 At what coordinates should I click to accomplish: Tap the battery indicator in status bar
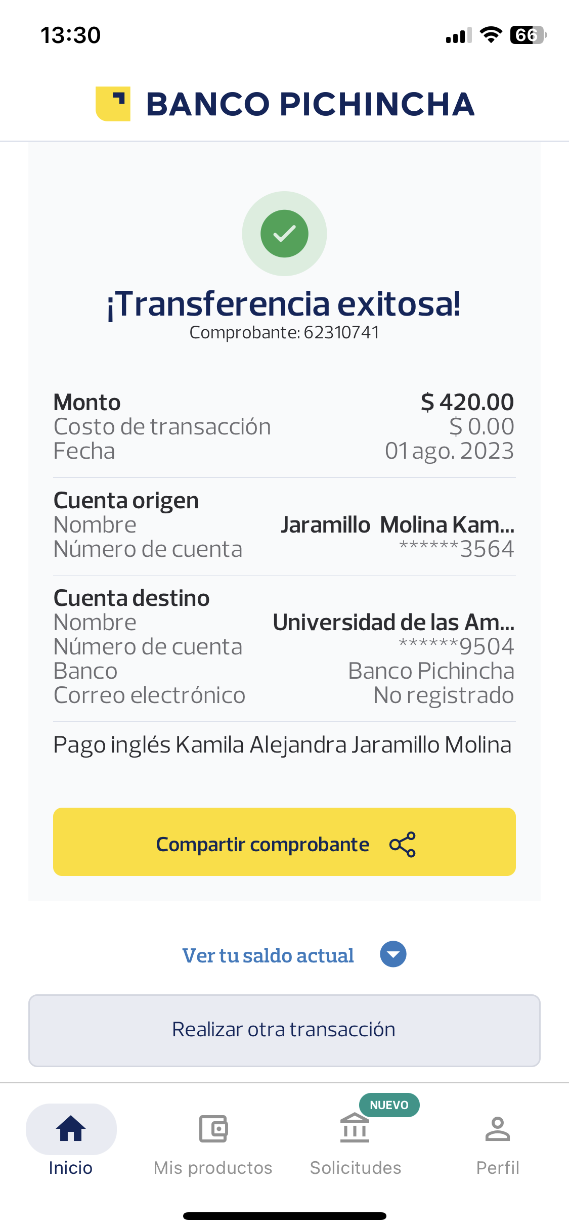528,35
